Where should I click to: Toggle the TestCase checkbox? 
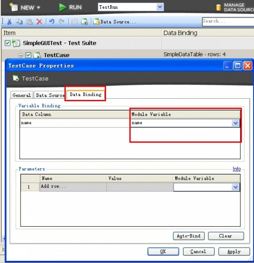pyautogui.click(x=28, y=55)
